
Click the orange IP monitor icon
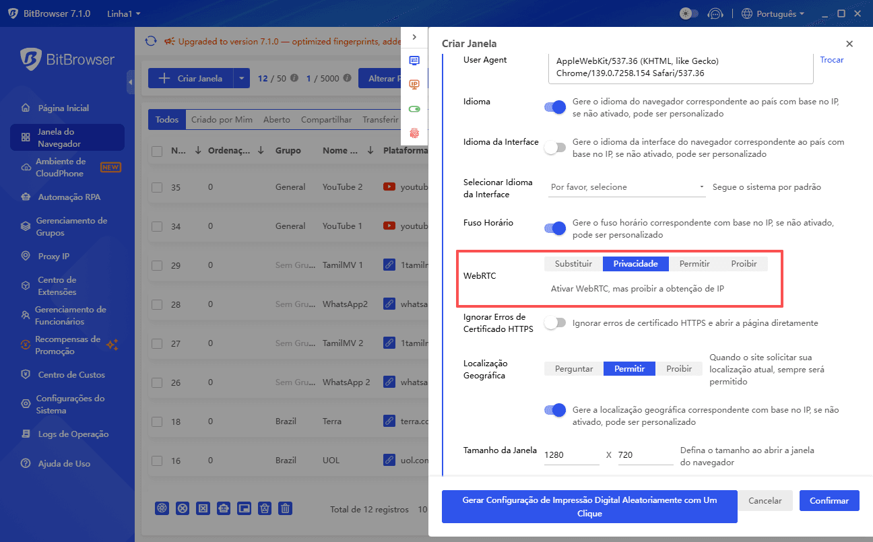click(414, 84)
